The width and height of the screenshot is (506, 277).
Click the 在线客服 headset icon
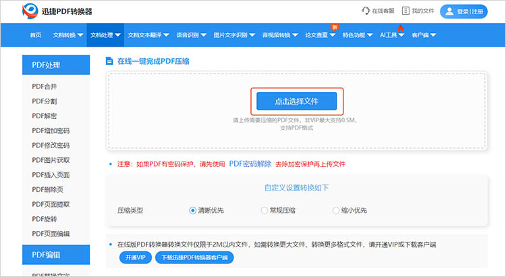point(366,11)
